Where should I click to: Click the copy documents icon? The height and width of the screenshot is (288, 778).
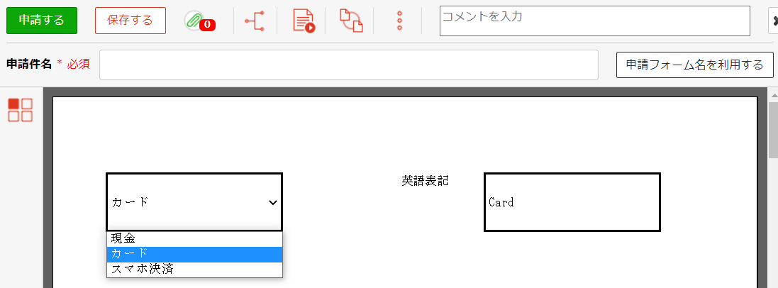(350, 21)
